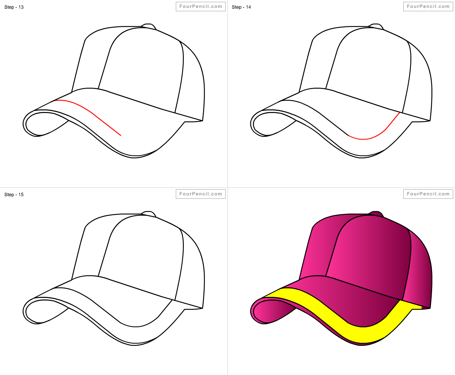Click the FourPencil.com watermark in Step 15
This screenshot has width=455, height=375.
coord(201,194)
